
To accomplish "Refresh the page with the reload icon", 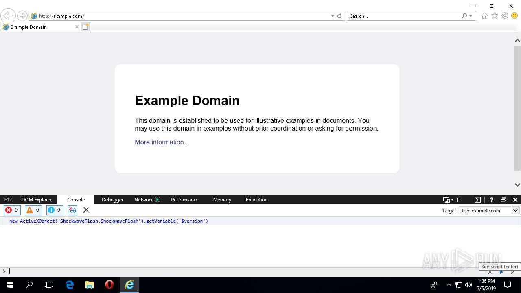I will pos(339,16).
